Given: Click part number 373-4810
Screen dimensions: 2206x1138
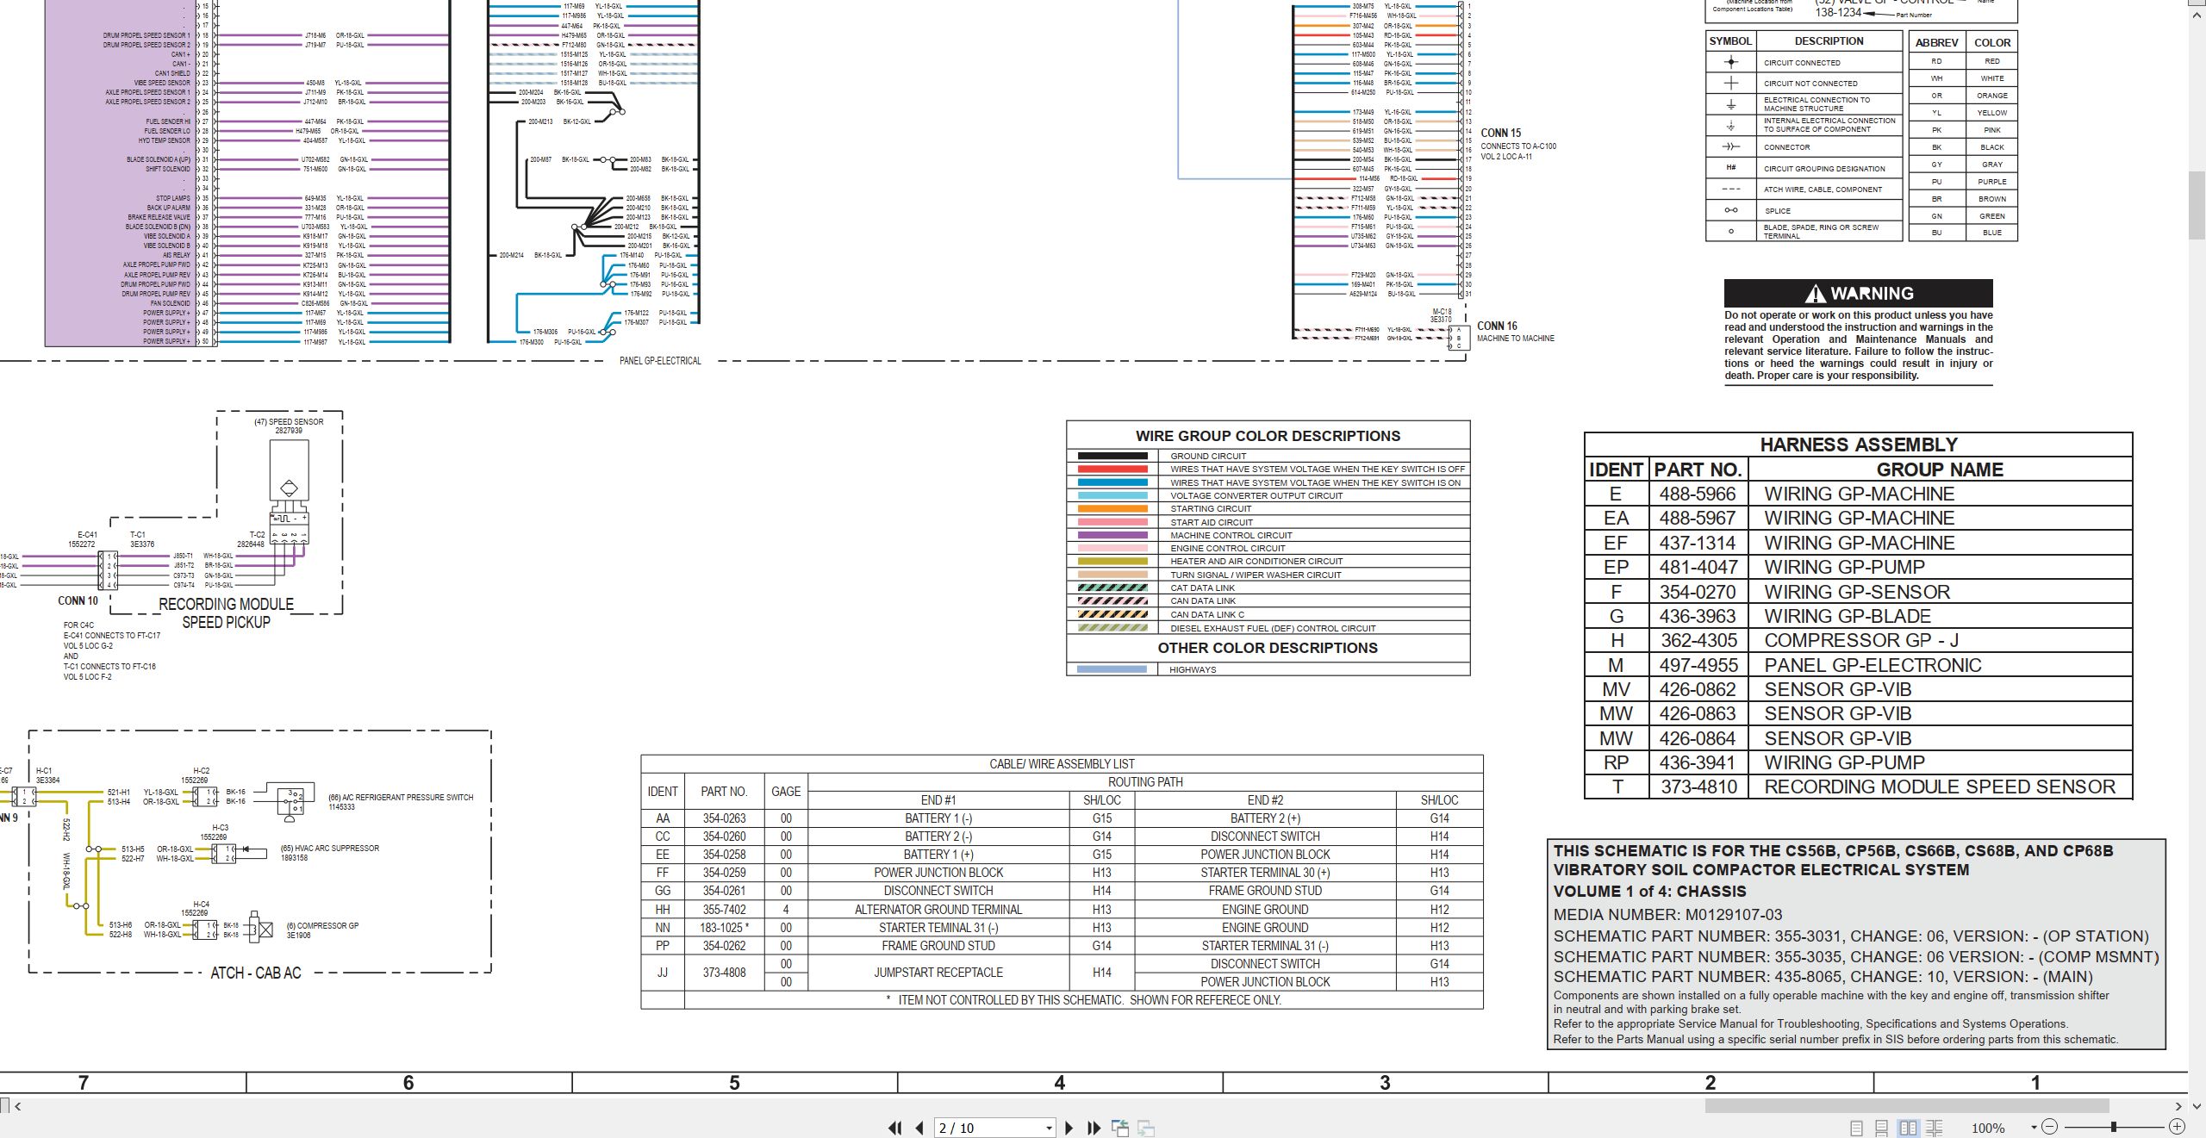Looking at the screenshot, I should tap(1698, 787).
